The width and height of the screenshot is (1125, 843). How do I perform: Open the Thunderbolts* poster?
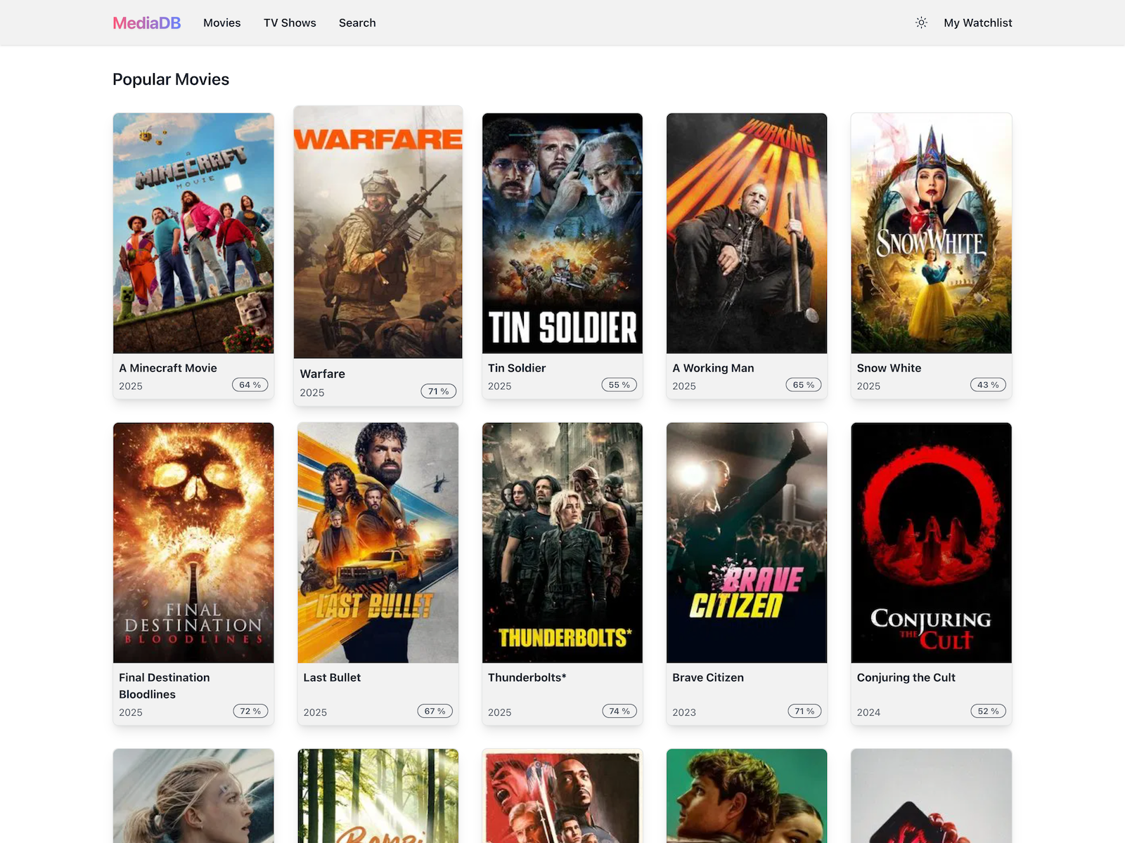(x=562, y=542)
